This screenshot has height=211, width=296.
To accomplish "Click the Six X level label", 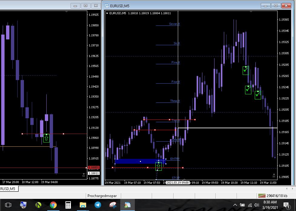I will tap(177, 43).
